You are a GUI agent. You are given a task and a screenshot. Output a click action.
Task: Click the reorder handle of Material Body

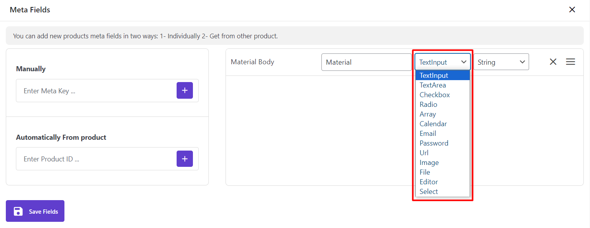click(x=571, y=62)
